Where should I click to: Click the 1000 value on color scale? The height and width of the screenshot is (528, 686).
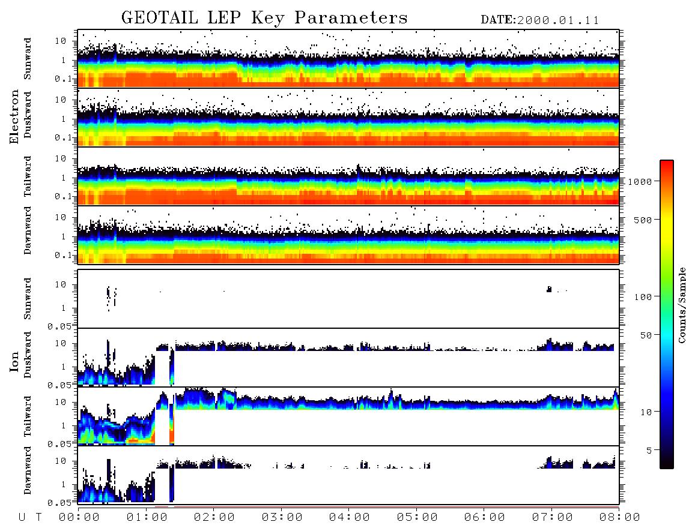click(640, 182)
